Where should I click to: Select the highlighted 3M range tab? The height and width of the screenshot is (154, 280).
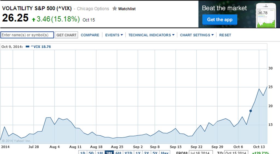pyautogui.click(x=109, y=153)
